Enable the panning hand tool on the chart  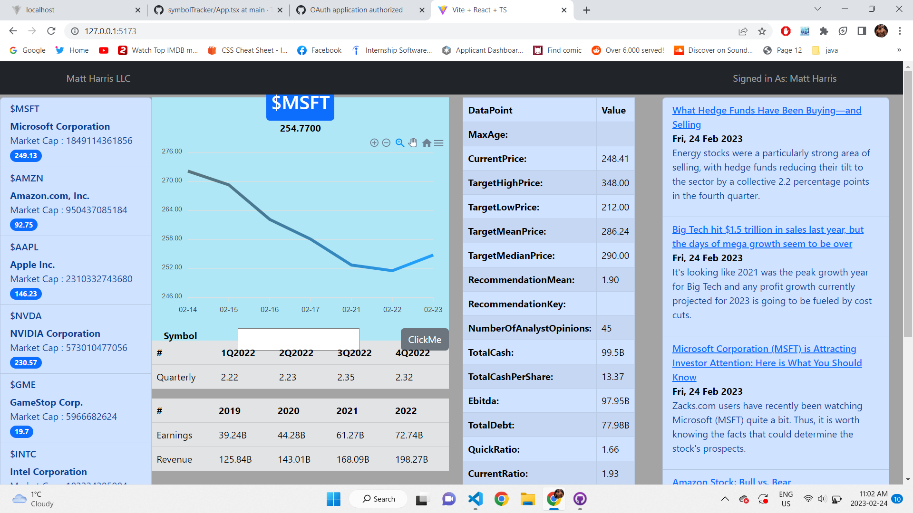pyautogui.click(x=412, y=142)
